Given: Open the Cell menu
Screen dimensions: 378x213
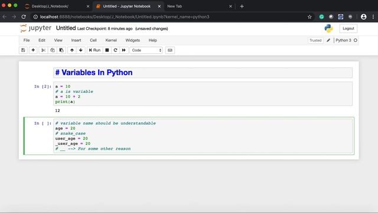Looking at the screenshot, I should [x=93, y=40].
